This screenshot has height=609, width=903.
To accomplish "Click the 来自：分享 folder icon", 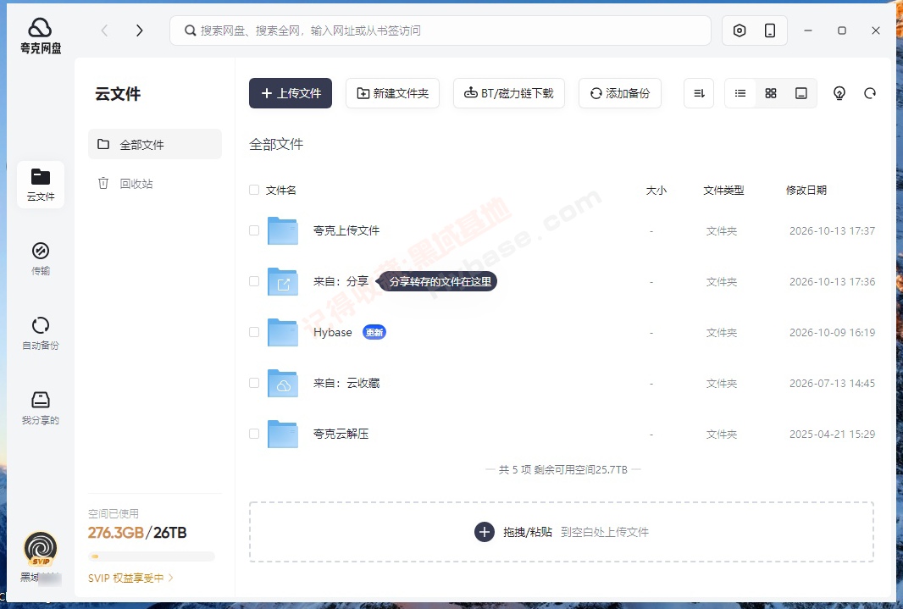I will [x=283, y=281].
